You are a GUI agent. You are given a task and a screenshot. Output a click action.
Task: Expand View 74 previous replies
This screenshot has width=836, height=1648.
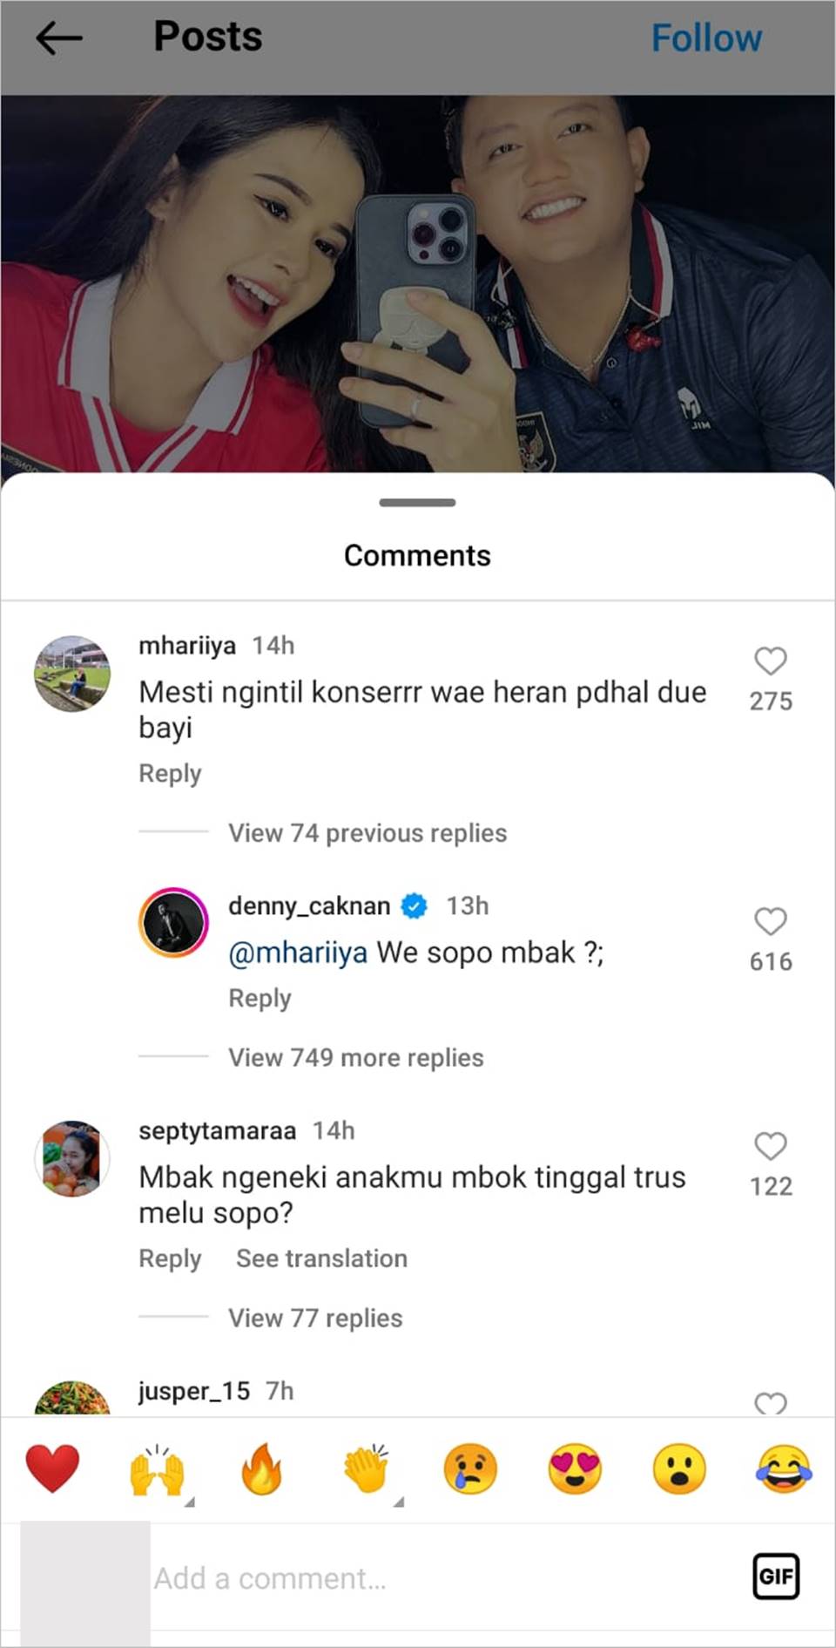click(x=367, y=833)
